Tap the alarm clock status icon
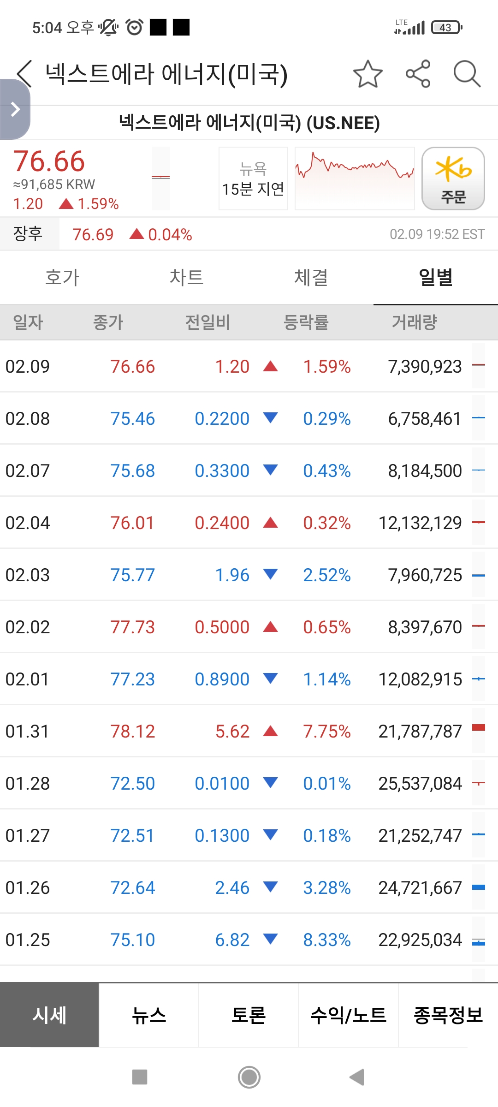The image size is (498, 1107). tap(134, 27)
